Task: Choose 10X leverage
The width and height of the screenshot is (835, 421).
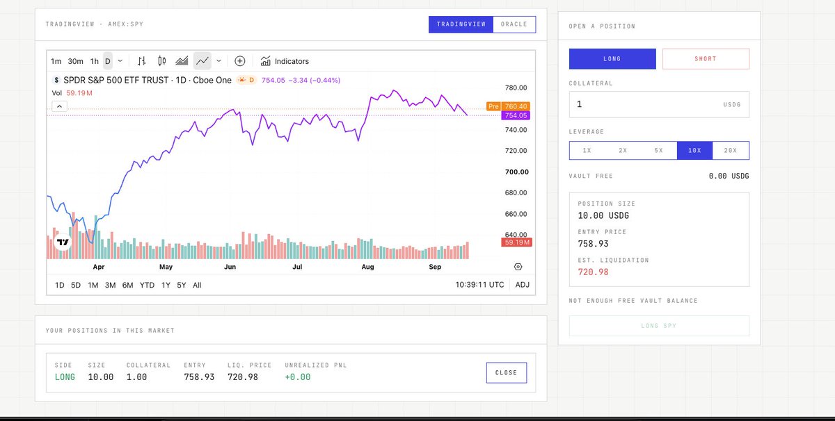Action: pyautogui.click(x=694, y=151)
